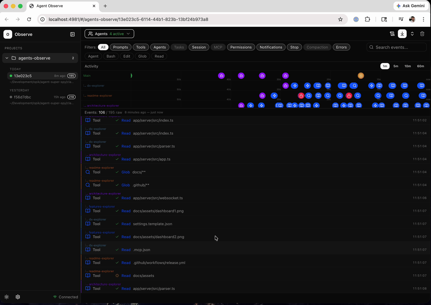Open the browser extensions puzzle icon
The image size is (431, 305).
pyautogui.click(x=368, y=19)
